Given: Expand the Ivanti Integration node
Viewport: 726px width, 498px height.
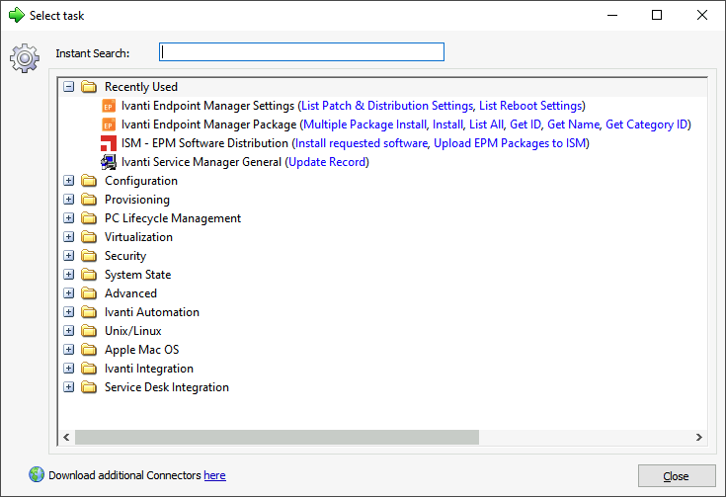Looking at the screenshot, I should click(x=68, y=369).
